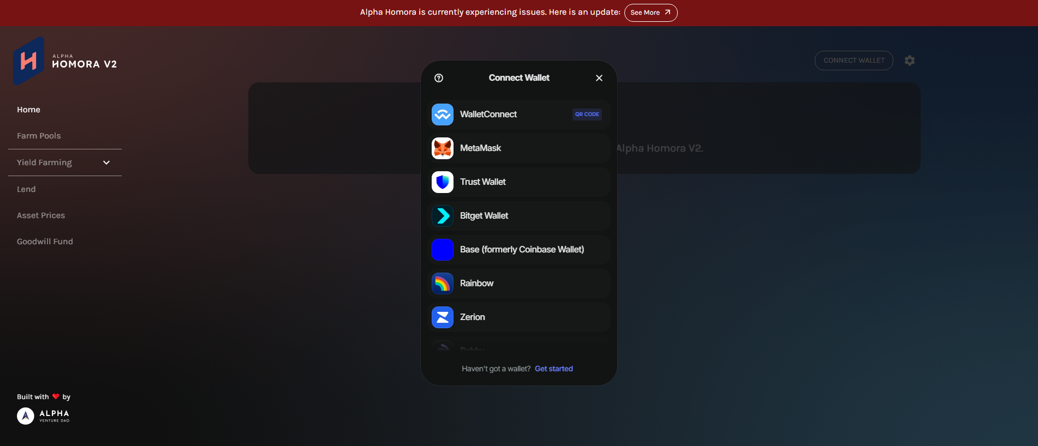Go to the Home menu item
Viewport: 1038px width, 446px height.
(x=28, y=110)
